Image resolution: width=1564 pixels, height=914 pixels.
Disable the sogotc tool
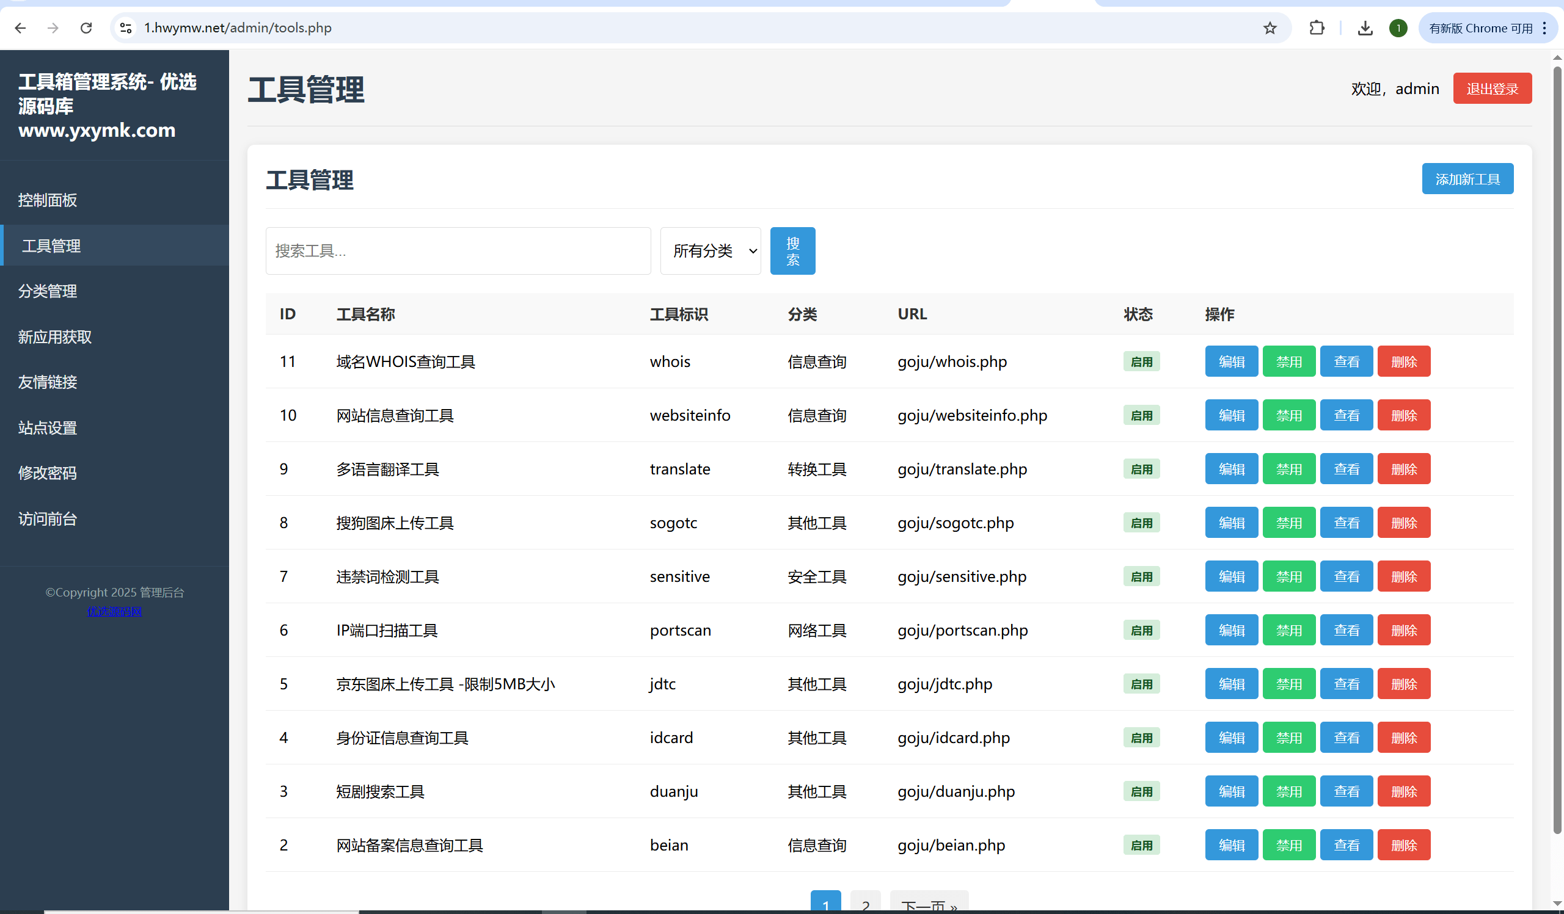coord(1289,523)
